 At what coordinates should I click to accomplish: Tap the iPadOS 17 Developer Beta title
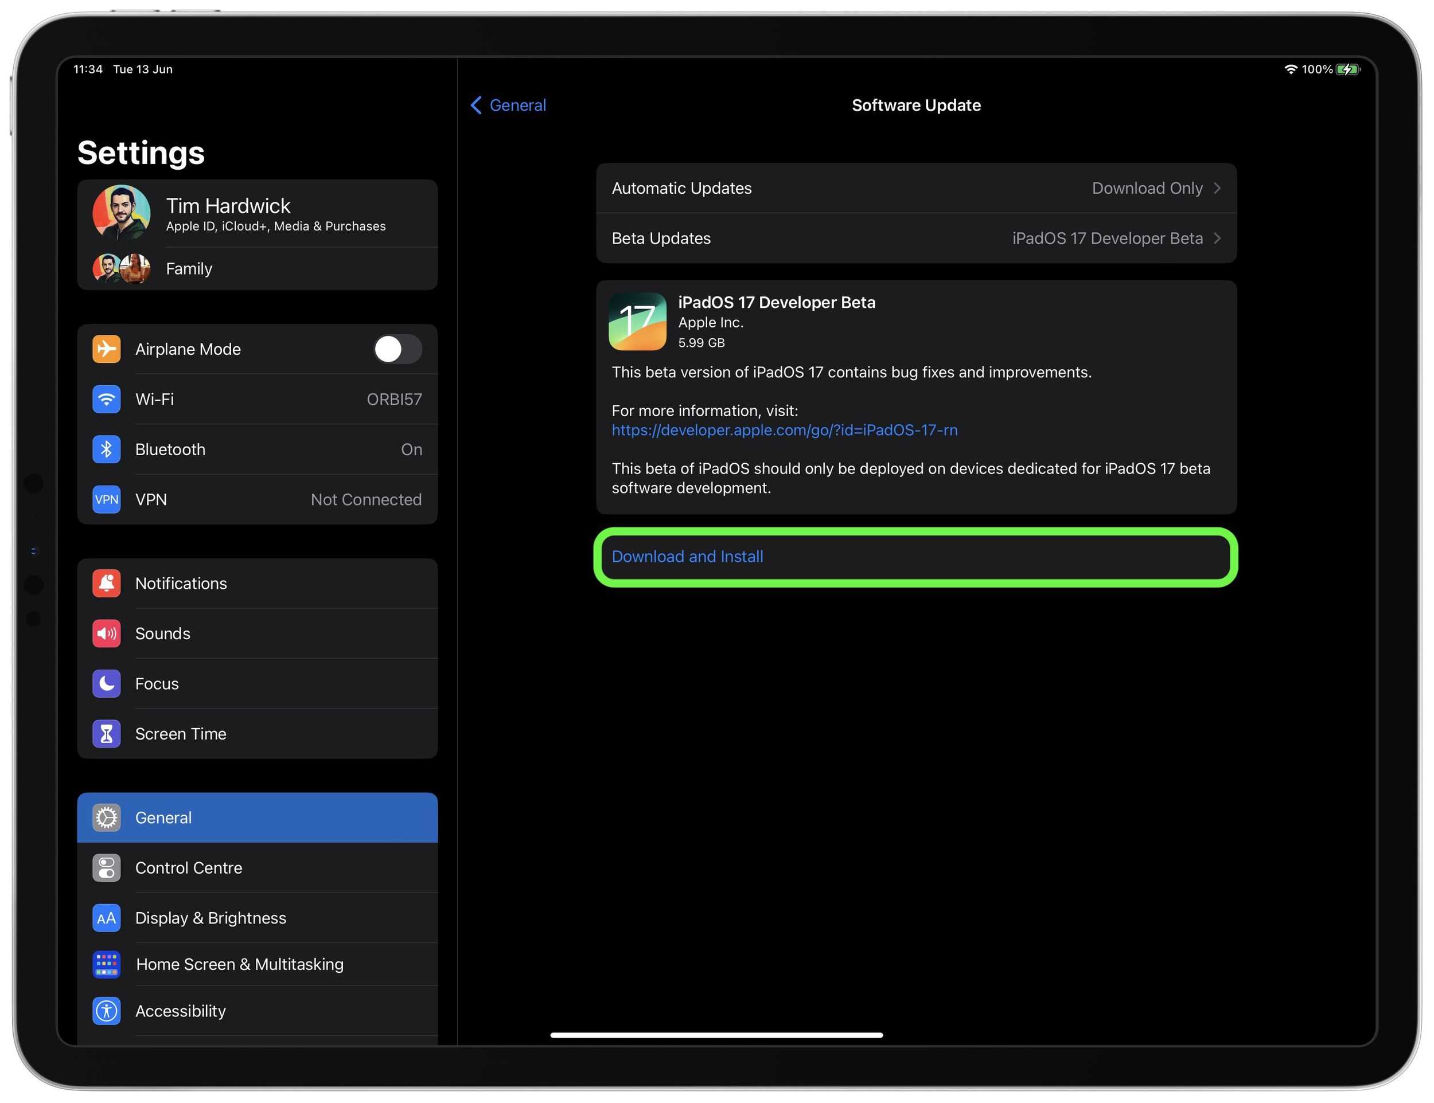pyautogui.click(x=777, y=303)
